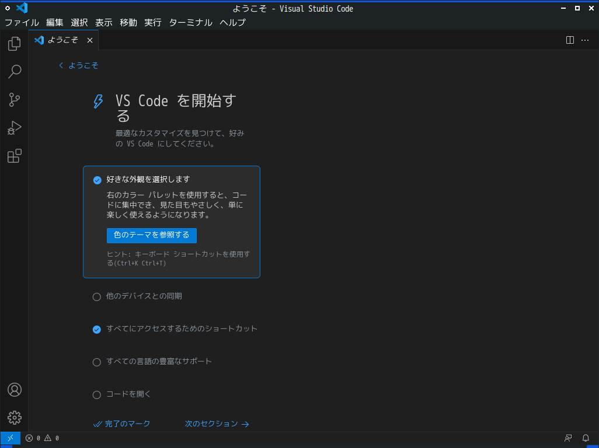Screen dimensions: 599x448
Task: Select the Search icon in activity bar
Action: pyautogui.click(x=14, y=72)
